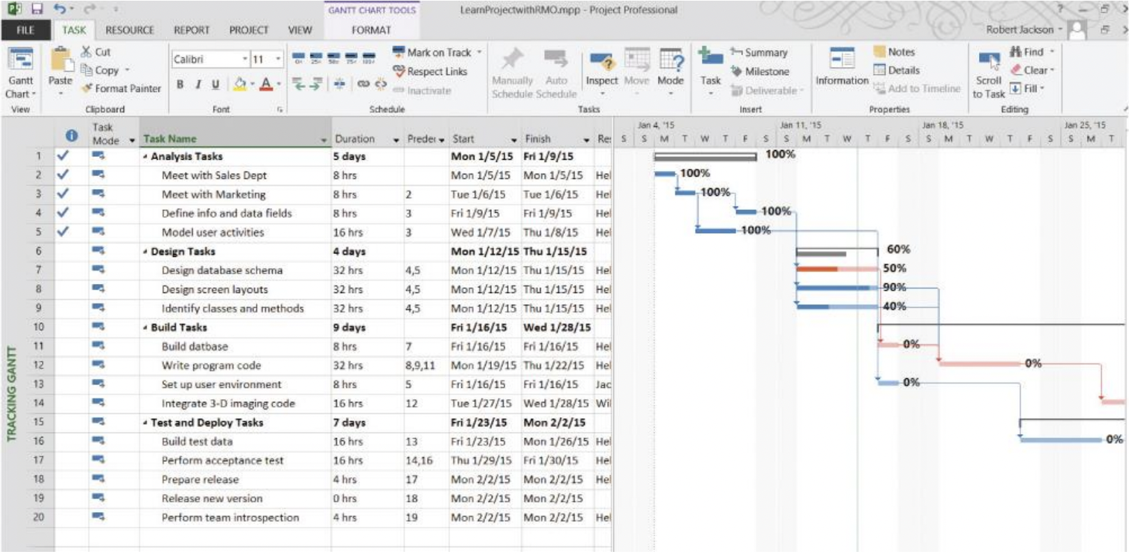This screenshot has width=1129, height=554.
Task: Click the Indicators info column header icon
Action: coord(71,136)
